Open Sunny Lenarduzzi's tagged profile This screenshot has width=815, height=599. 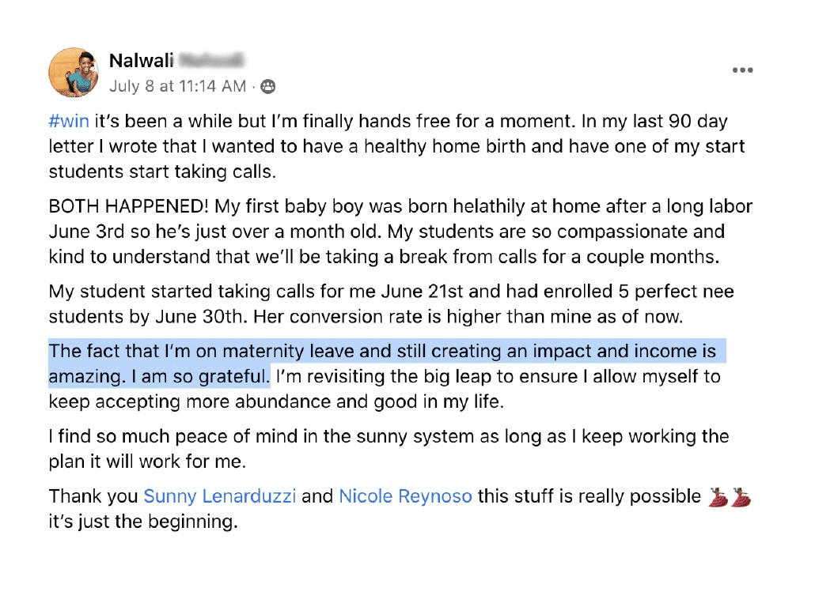(220, 497)
